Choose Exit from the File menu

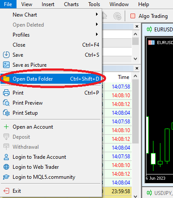tap(51, 191)
